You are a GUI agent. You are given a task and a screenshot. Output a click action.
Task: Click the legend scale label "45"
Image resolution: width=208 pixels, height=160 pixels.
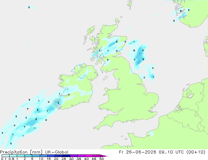(x=94, y=159)
